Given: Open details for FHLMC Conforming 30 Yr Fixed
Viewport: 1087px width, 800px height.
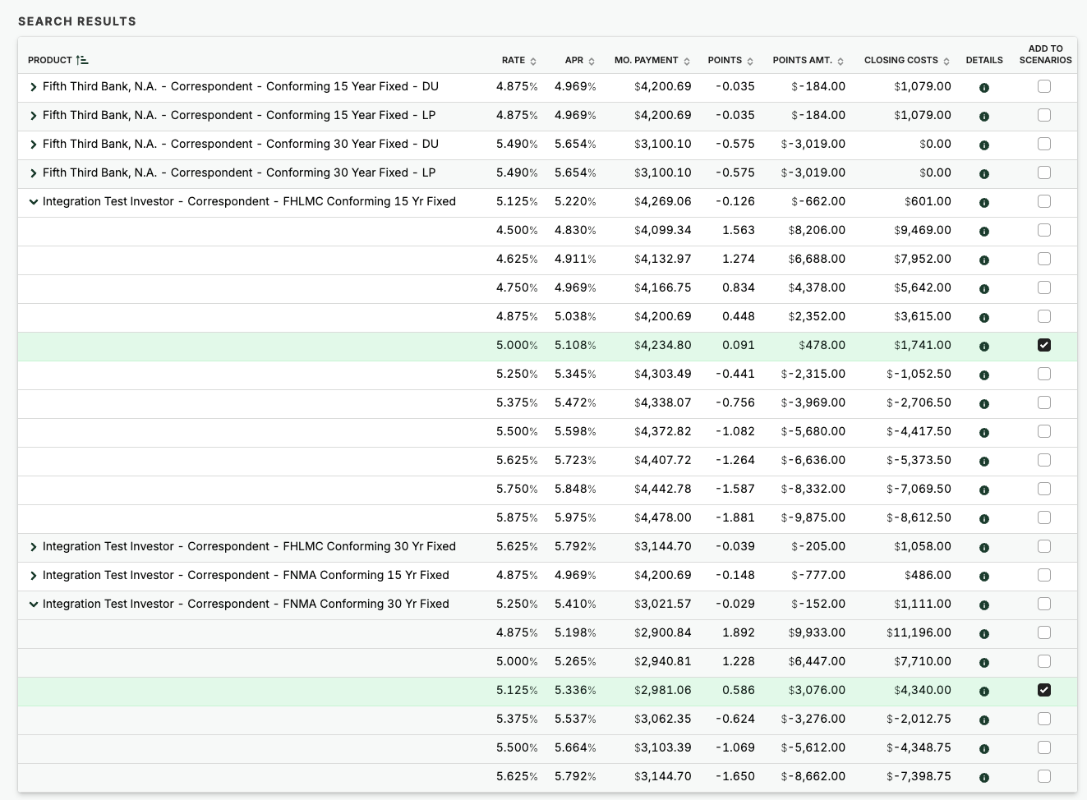Looking at the screenshot, I should 983,548.
